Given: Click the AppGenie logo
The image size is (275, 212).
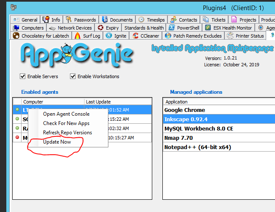Looking at the screenshot, I should 77,55.
